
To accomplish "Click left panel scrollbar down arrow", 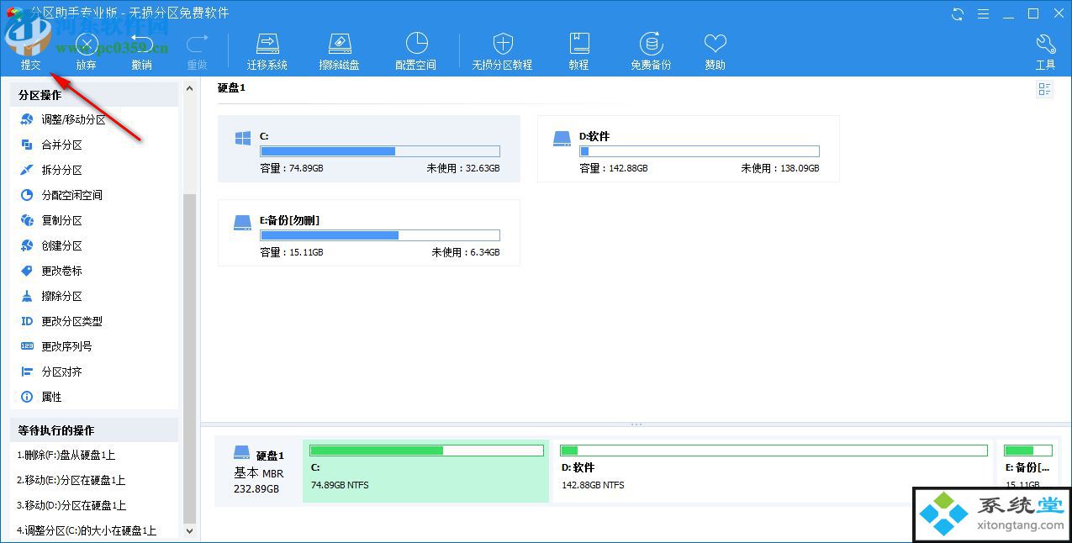I will [x=189, y=530].
